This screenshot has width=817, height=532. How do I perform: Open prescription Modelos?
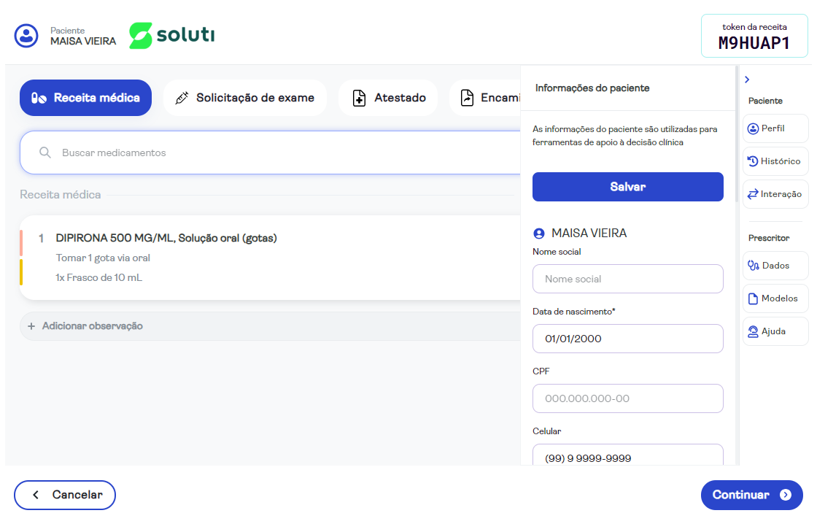coord(775,298)
